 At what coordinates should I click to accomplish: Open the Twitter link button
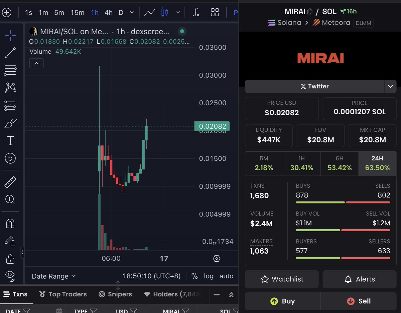coord(314,86)
